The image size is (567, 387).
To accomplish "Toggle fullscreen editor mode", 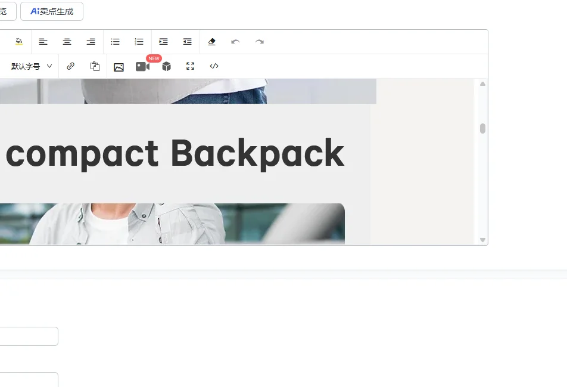I will 190,66.
